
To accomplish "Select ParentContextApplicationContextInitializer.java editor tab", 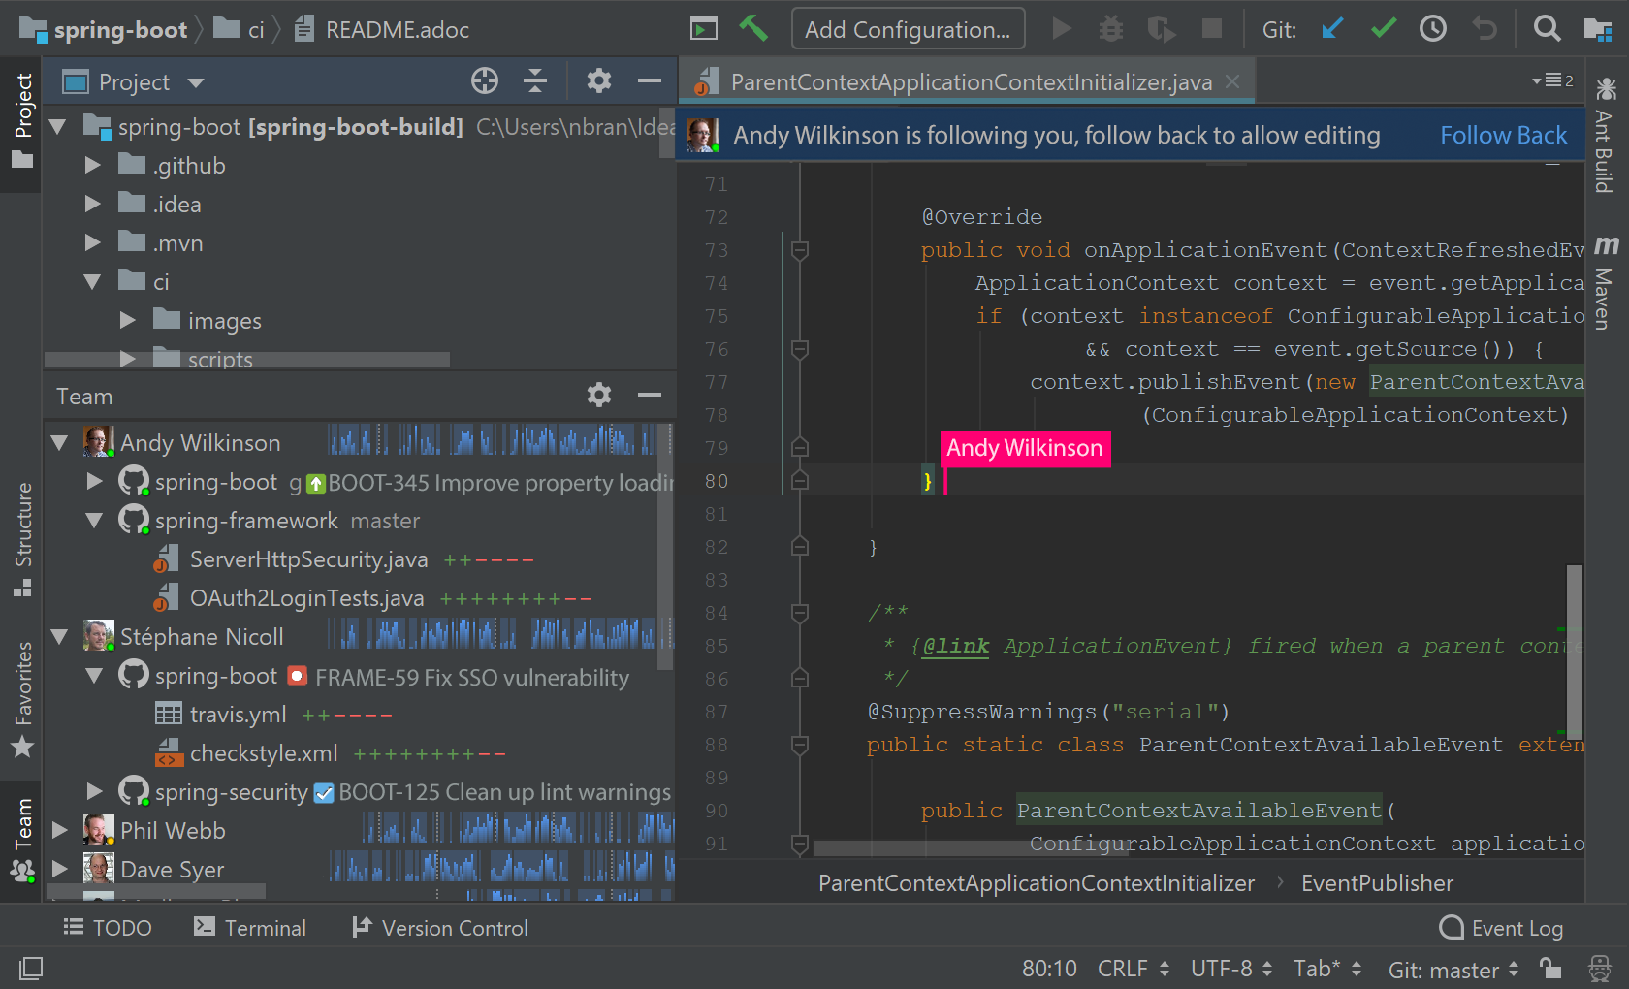I will click(x=970, y=82).
